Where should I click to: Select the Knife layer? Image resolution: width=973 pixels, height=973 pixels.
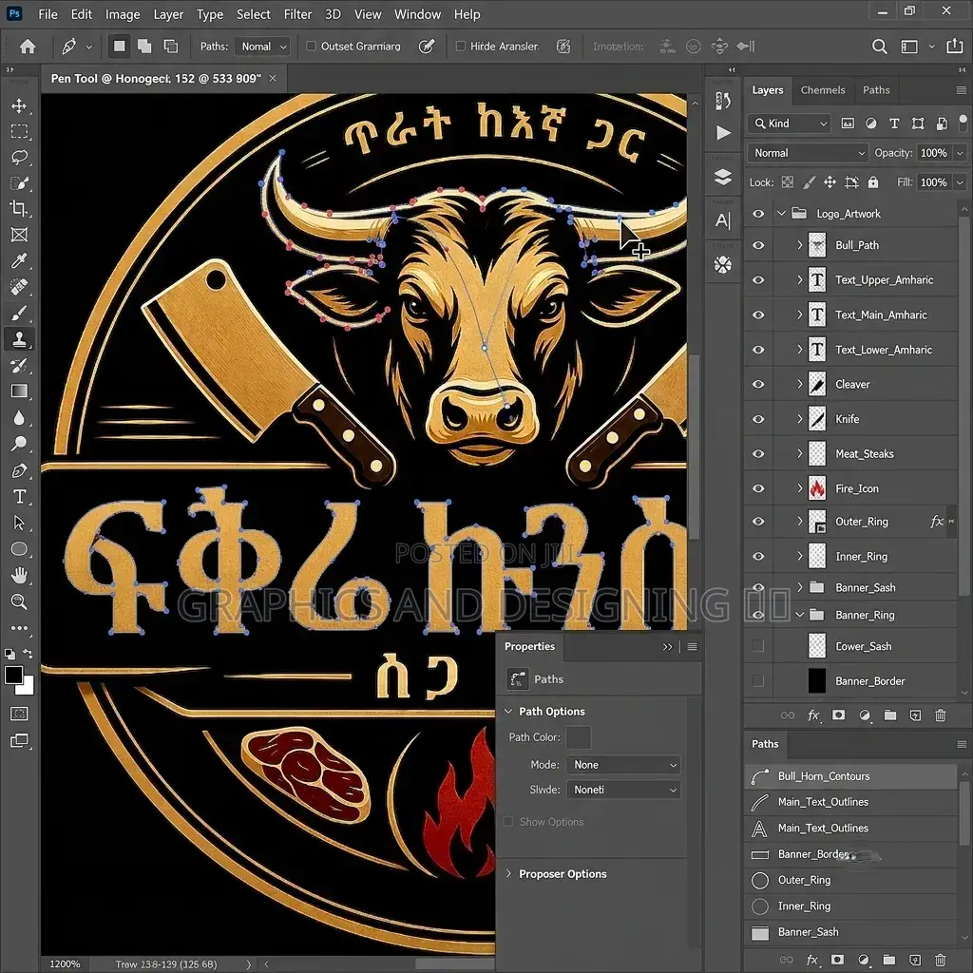pyautogui.click(x=850, y=419)
